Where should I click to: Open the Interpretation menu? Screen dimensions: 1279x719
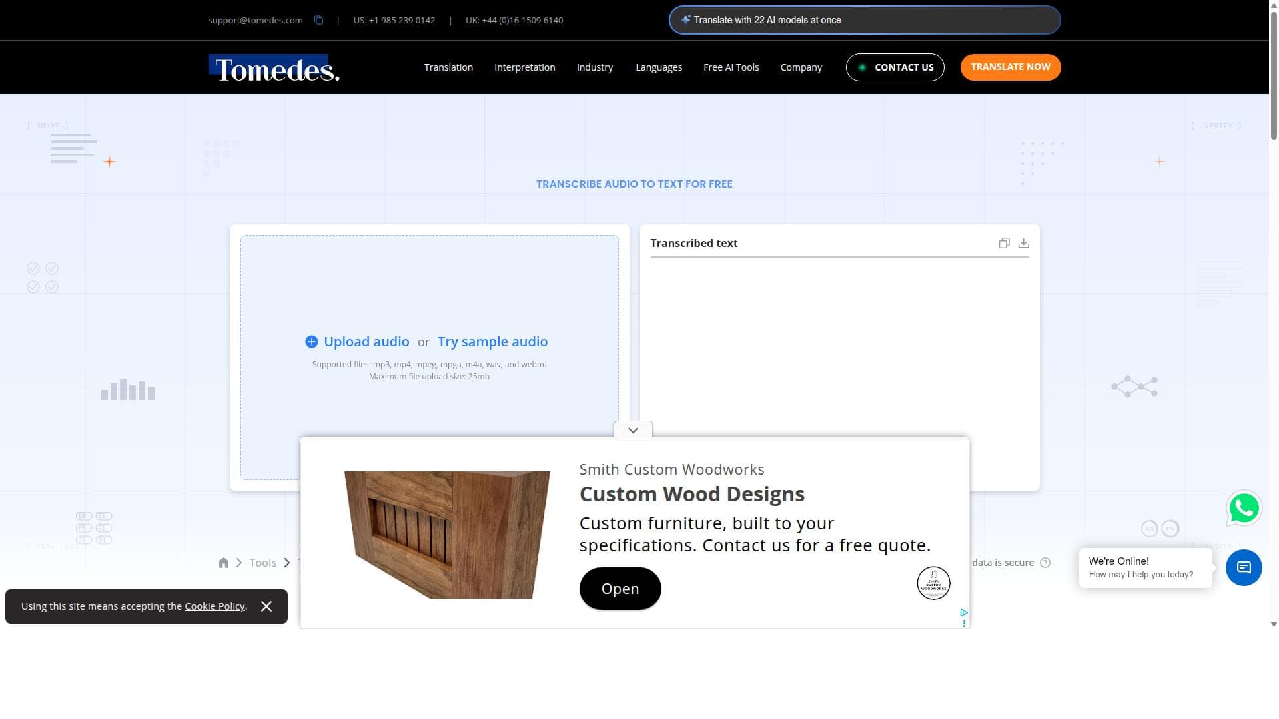(x=524, y=67)
